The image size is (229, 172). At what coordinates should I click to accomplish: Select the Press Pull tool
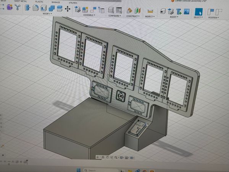pos(27,7)
